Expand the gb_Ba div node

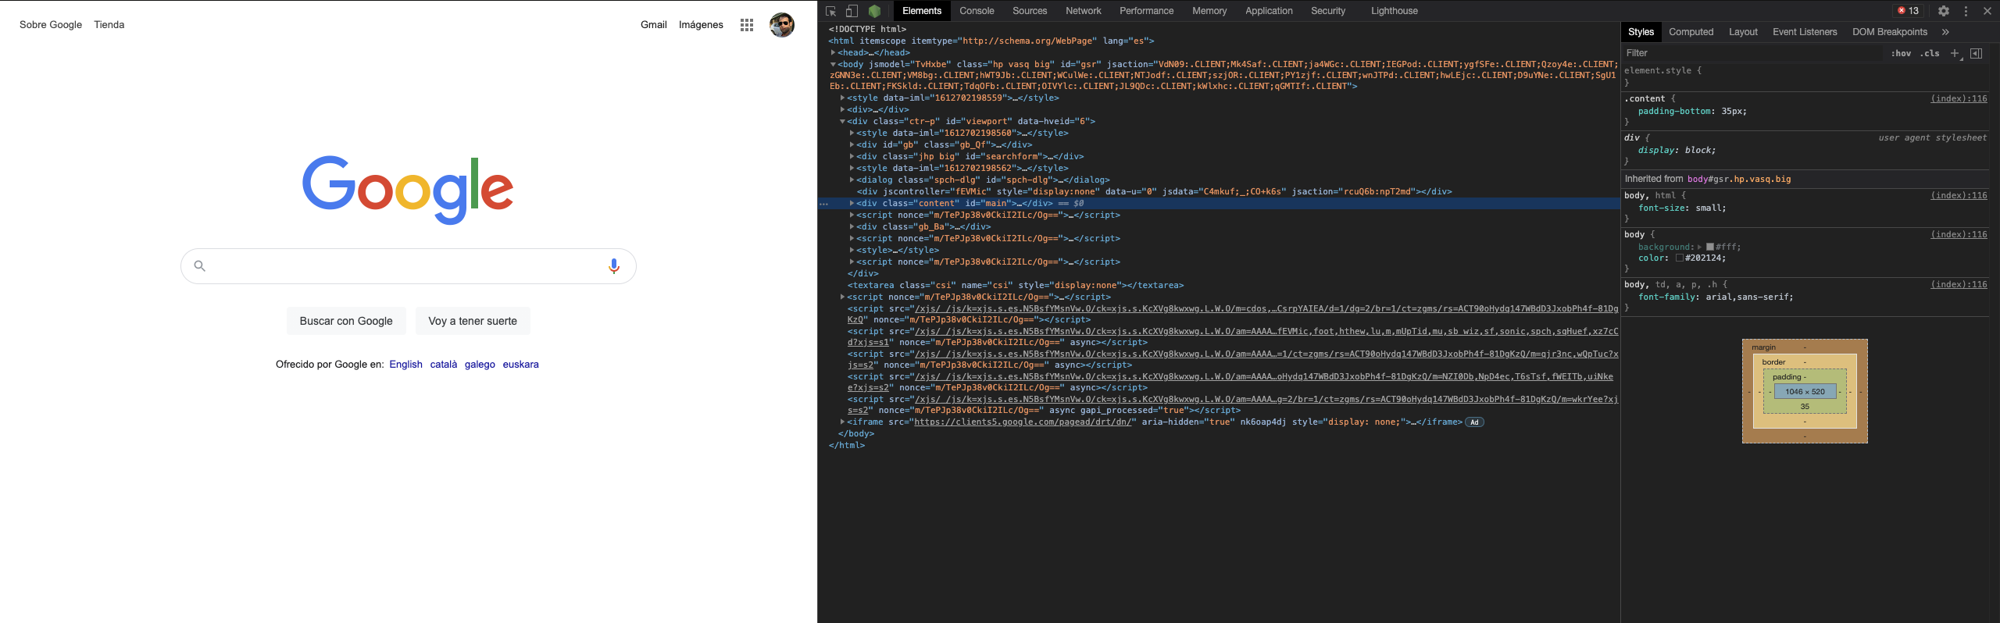tap(852, 226)
